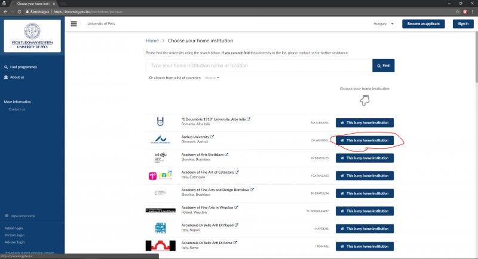Open external link icon for Accademia Di Belle Arti Di Roma
Screen dimensions: 478x259
235,242
